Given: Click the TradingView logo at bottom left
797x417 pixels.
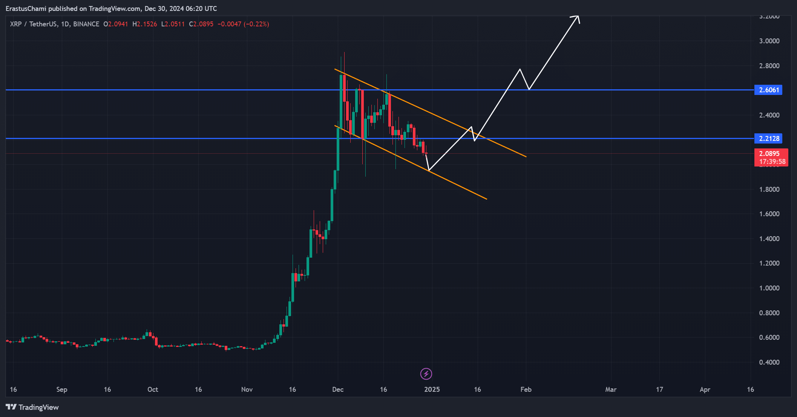Looking at the screenshot, I should point(32,407).
